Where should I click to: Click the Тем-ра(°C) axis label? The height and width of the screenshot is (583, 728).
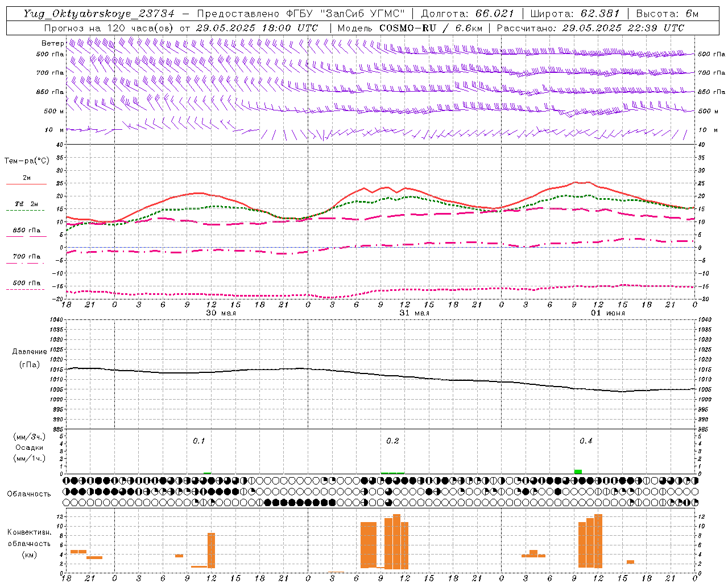(x=27, y=161)
